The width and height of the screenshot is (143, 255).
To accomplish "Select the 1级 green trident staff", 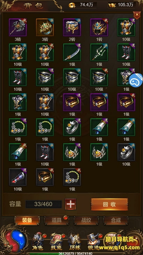I will 99,52.
